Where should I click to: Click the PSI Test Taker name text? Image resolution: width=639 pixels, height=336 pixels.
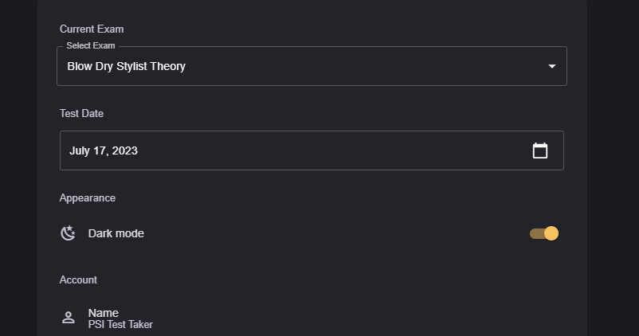tap(120, 324)
